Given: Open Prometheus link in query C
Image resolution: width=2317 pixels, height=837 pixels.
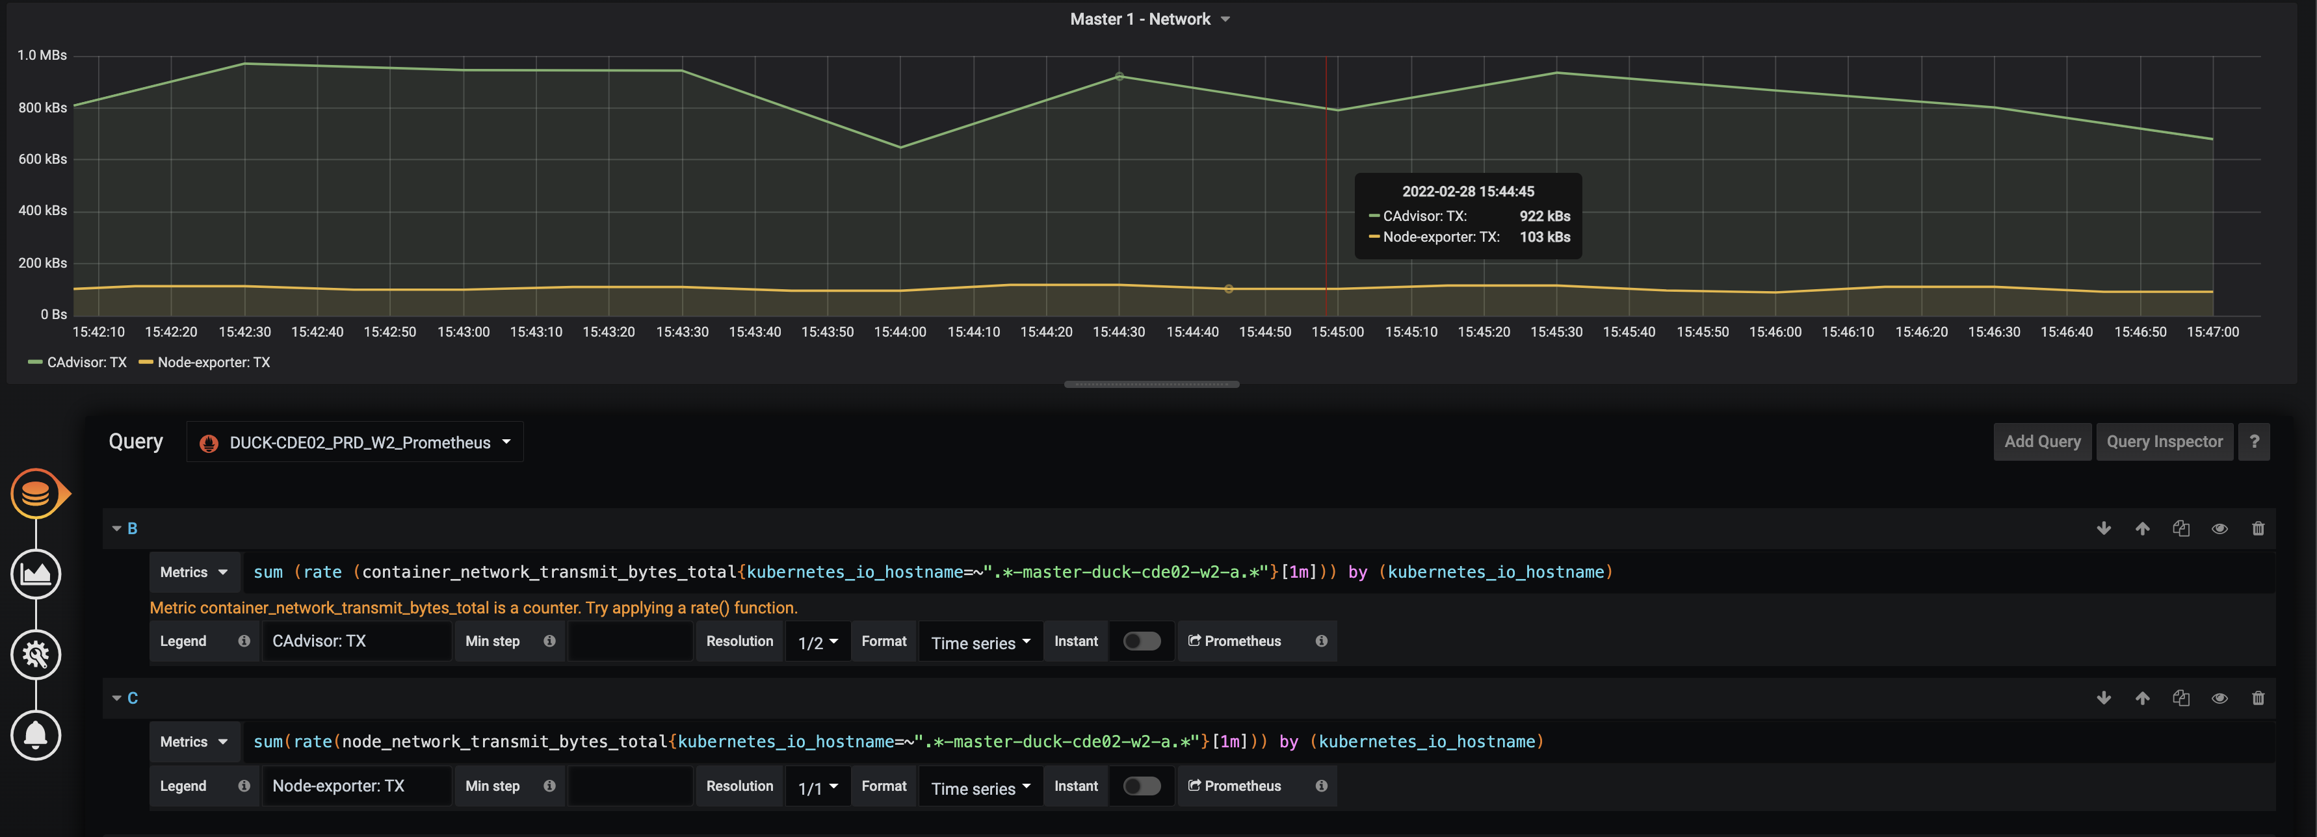Looking at the screenshot, I should coord(1234,786).
